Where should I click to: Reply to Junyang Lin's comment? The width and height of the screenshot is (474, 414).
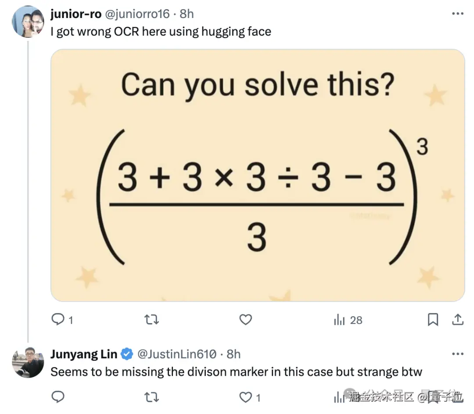point(58,397)
